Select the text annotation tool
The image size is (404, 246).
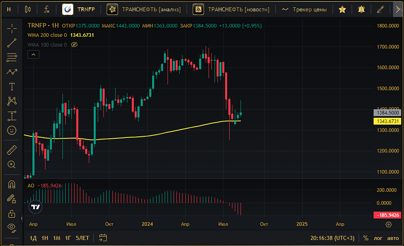12,86
